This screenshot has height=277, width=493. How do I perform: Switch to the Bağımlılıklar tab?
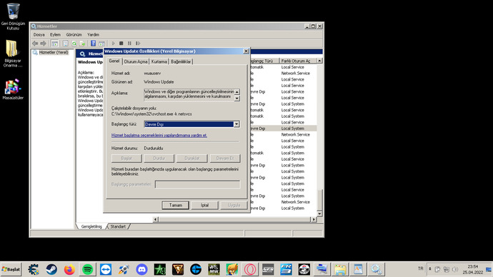[181, 61]
